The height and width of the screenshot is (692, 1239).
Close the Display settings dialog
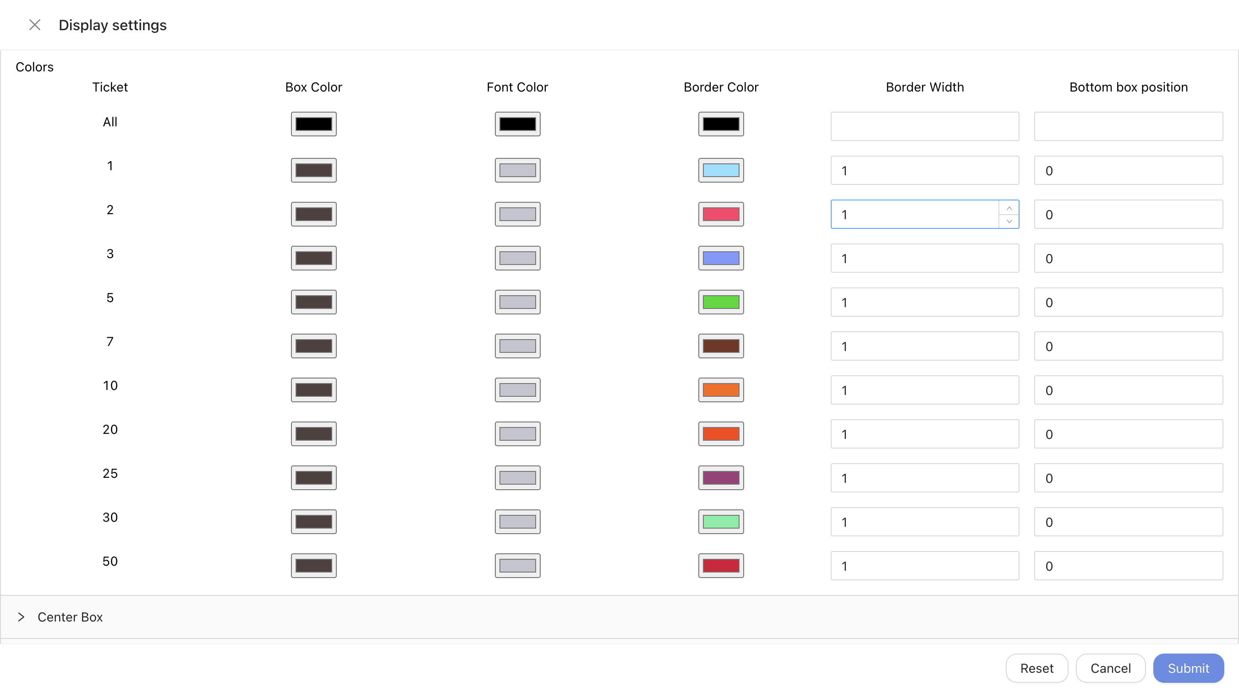[35, 25]
